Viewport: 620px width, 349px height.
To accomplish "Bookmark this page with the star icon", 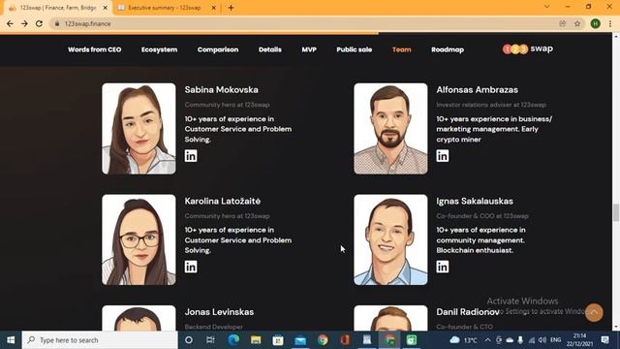I will click(577, 23).
